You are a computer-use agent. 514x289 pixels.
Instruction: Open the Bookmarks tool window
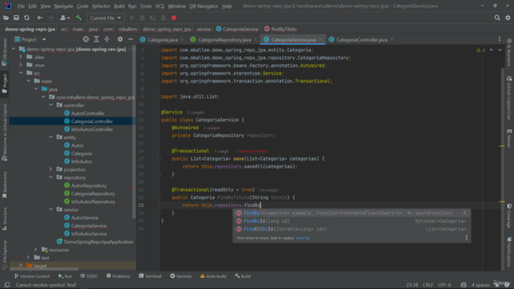point(5,185)
